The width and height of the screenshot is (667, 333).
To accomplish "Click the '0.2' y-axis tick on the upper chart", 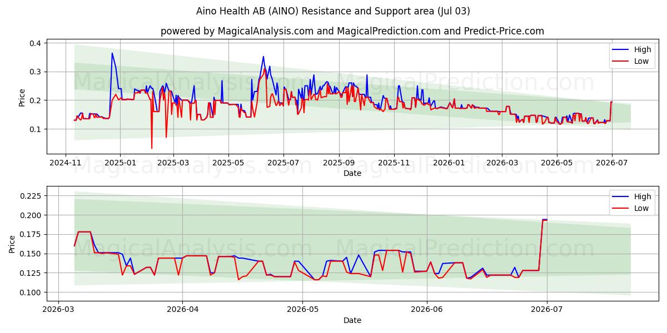I will (35, 100).
